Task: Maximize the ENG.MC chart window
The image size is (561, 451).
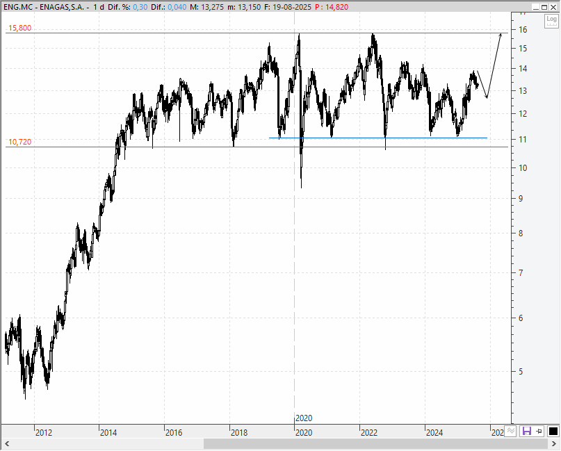Action: (x=544, y=7)
